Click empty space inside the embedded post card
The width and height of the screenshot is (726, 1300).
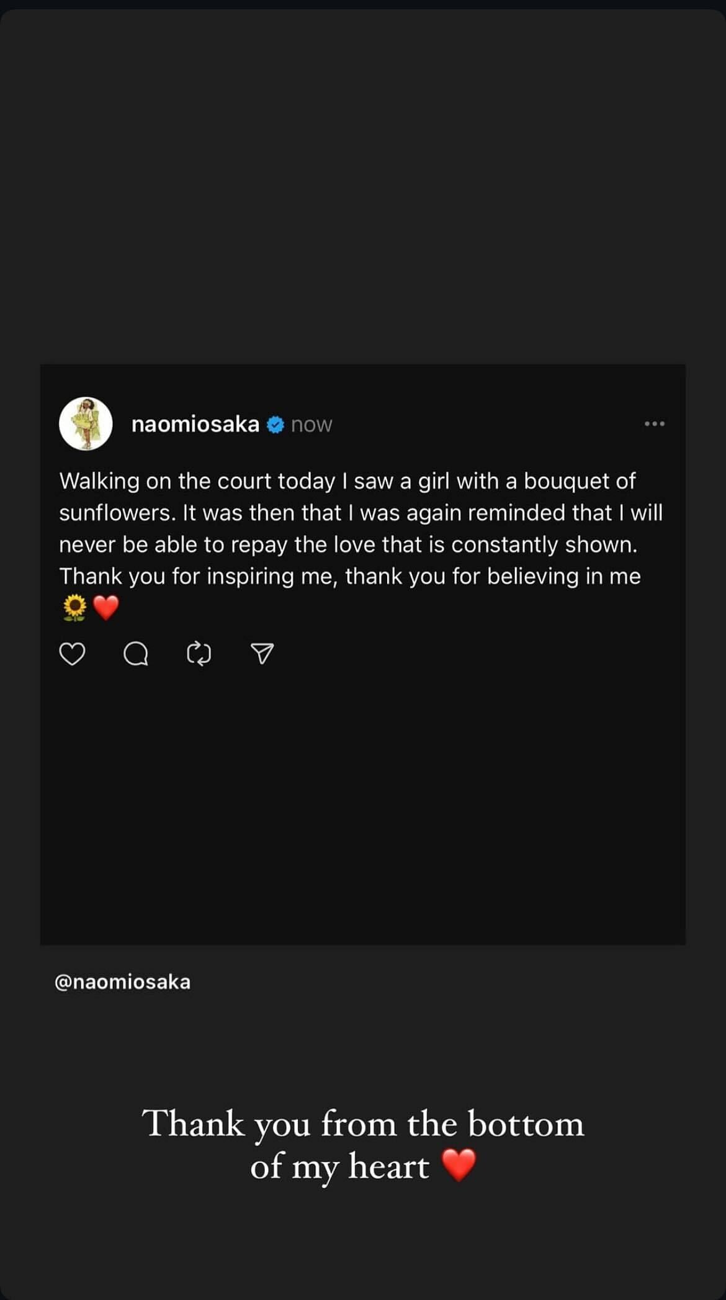point(363,807)
